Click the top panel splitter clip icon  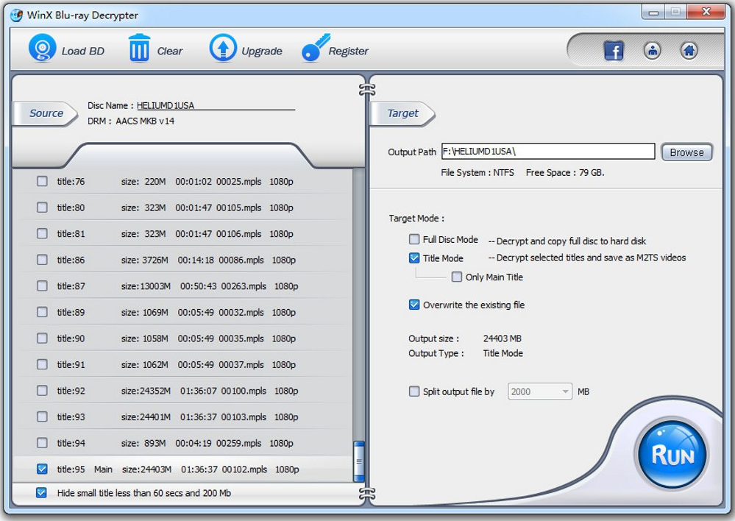pyautogui.click(x=367, y=89)
